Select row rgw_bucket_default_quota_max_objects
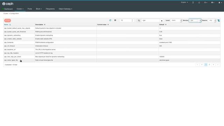Viewport: 224px width, 126px height. point(112,28)
